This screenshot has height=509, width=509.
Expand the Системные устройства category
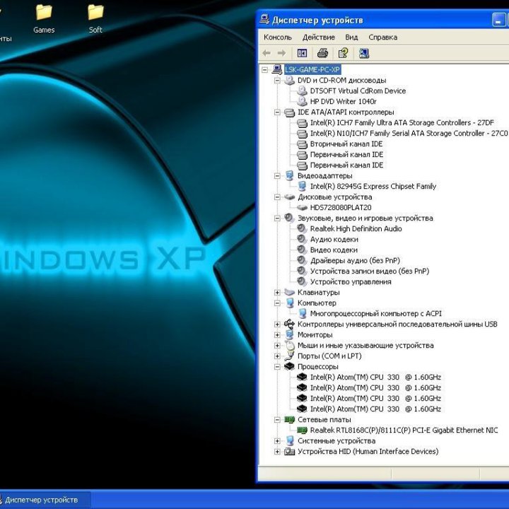278,441
